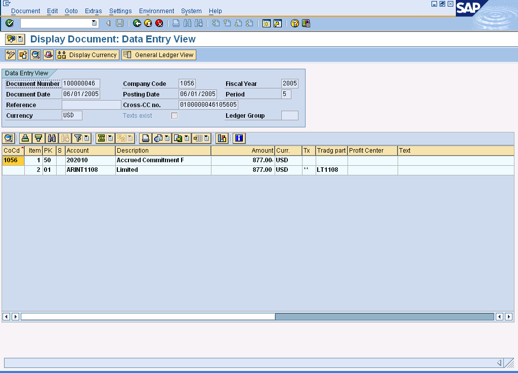Open the command field history dropdown
518x373 pixels.
[x=94, y=23]
